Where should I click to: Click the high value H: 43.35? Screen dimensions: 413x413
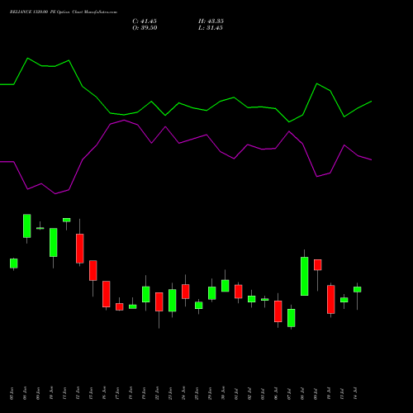211,21
